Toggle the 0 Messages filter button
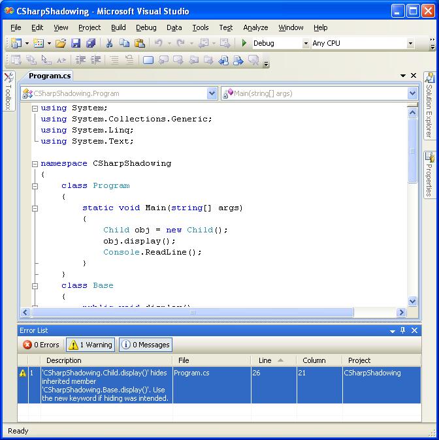 [146, 345]
